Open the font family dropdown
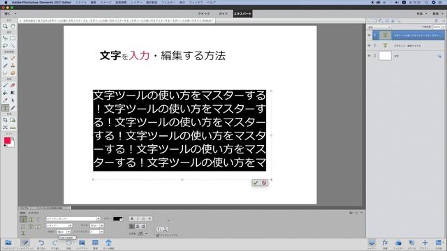The image size is (447, 251). point(98,218)
